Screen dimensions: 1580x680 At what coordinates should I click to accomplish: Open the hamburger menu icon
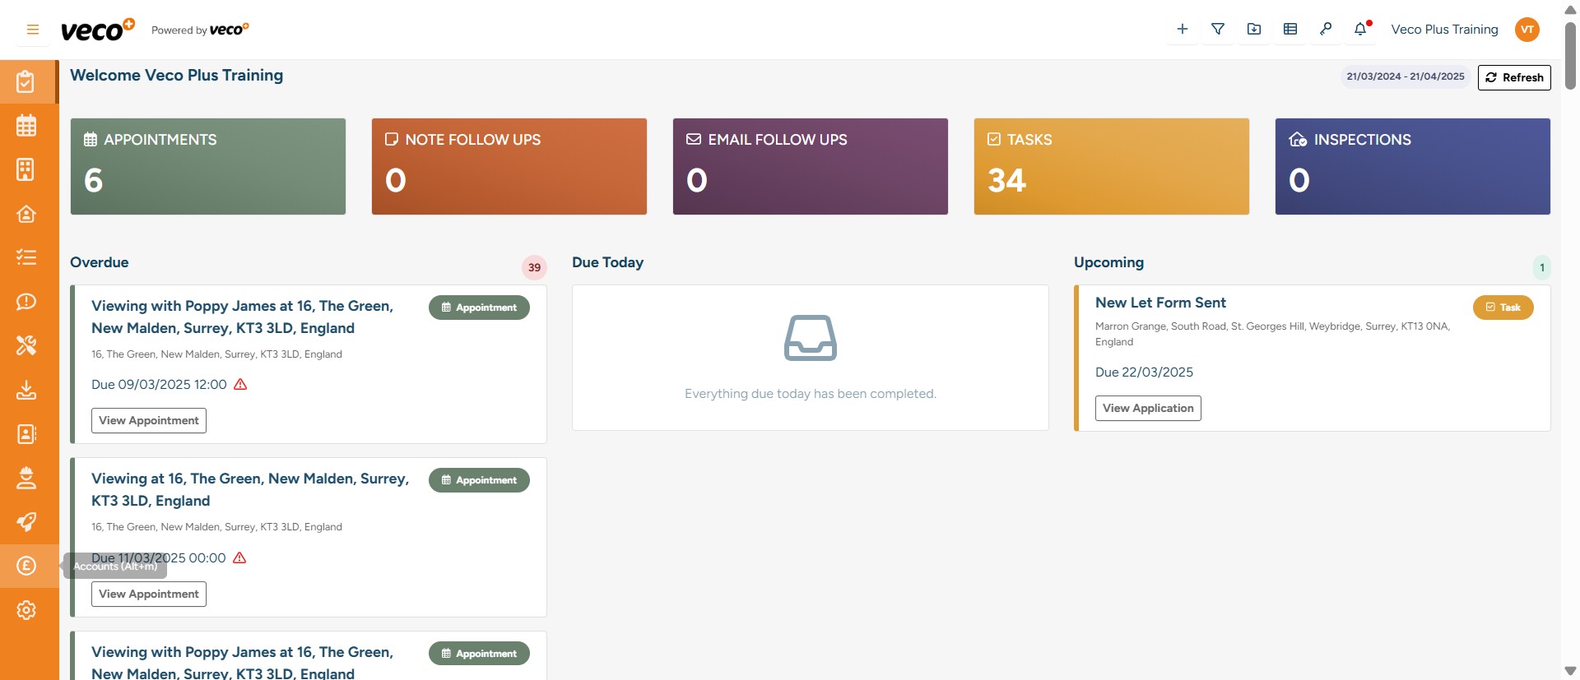(33, 30)
